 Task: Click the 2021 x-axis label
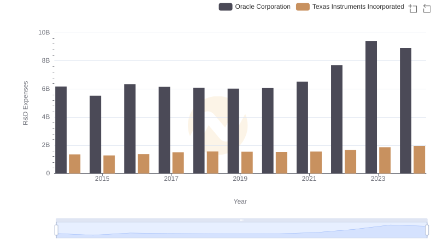click(309, 179)
